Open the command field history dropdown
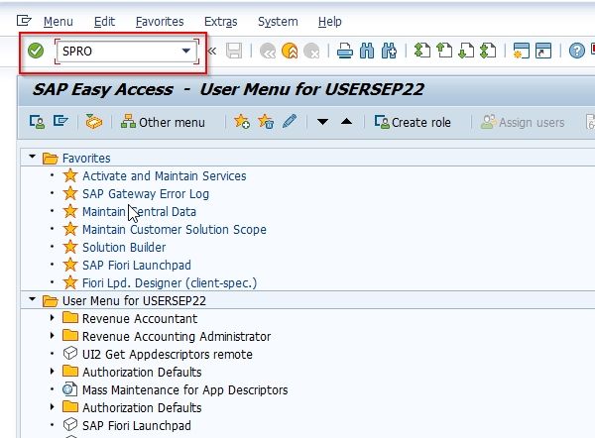Screen dimensions: 595x438 pos(186,51)
